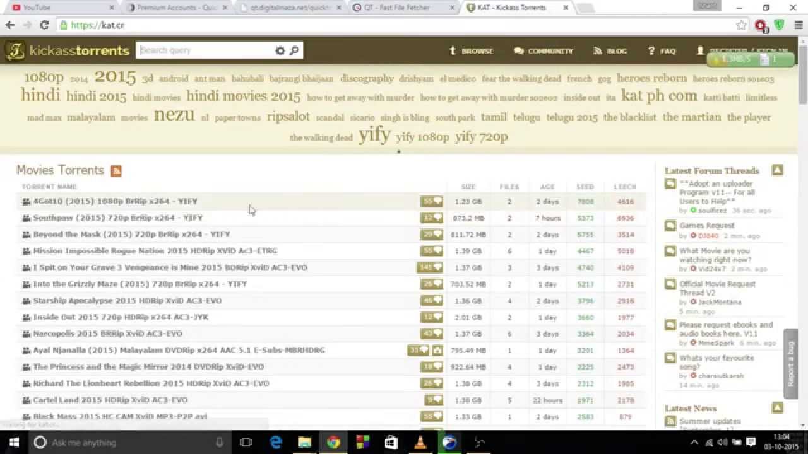This screenshot has height=454, width=808.
Task: Open comments badge for 4Got10 torrent
Action: coord(432,201)
